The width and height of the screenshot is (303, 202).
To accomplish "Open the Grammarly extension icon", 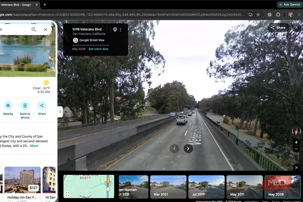I will click(x=270, y=15).
